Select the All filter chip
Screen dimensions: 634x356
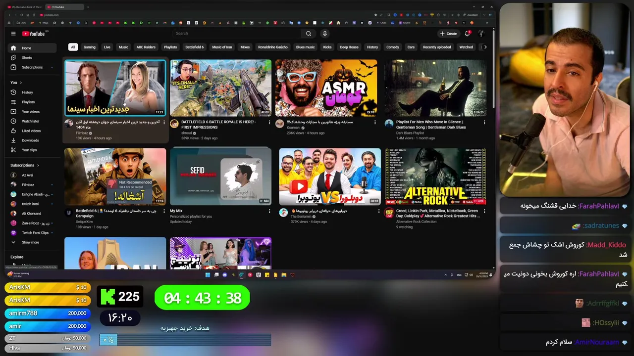point(73,47)
